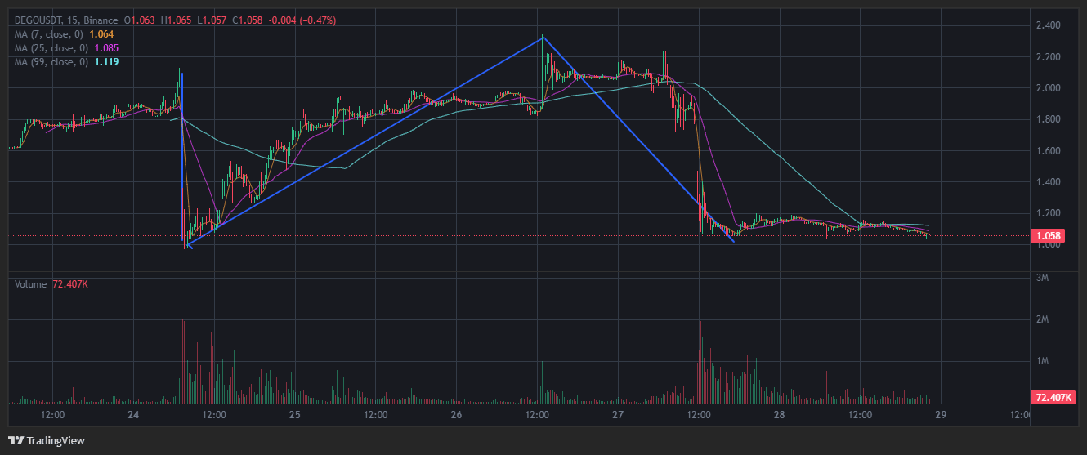The height and width of the screenshot is (455, 1087).
Task: Select the MA (25, close, 0) legend
Action: point(53,48)
